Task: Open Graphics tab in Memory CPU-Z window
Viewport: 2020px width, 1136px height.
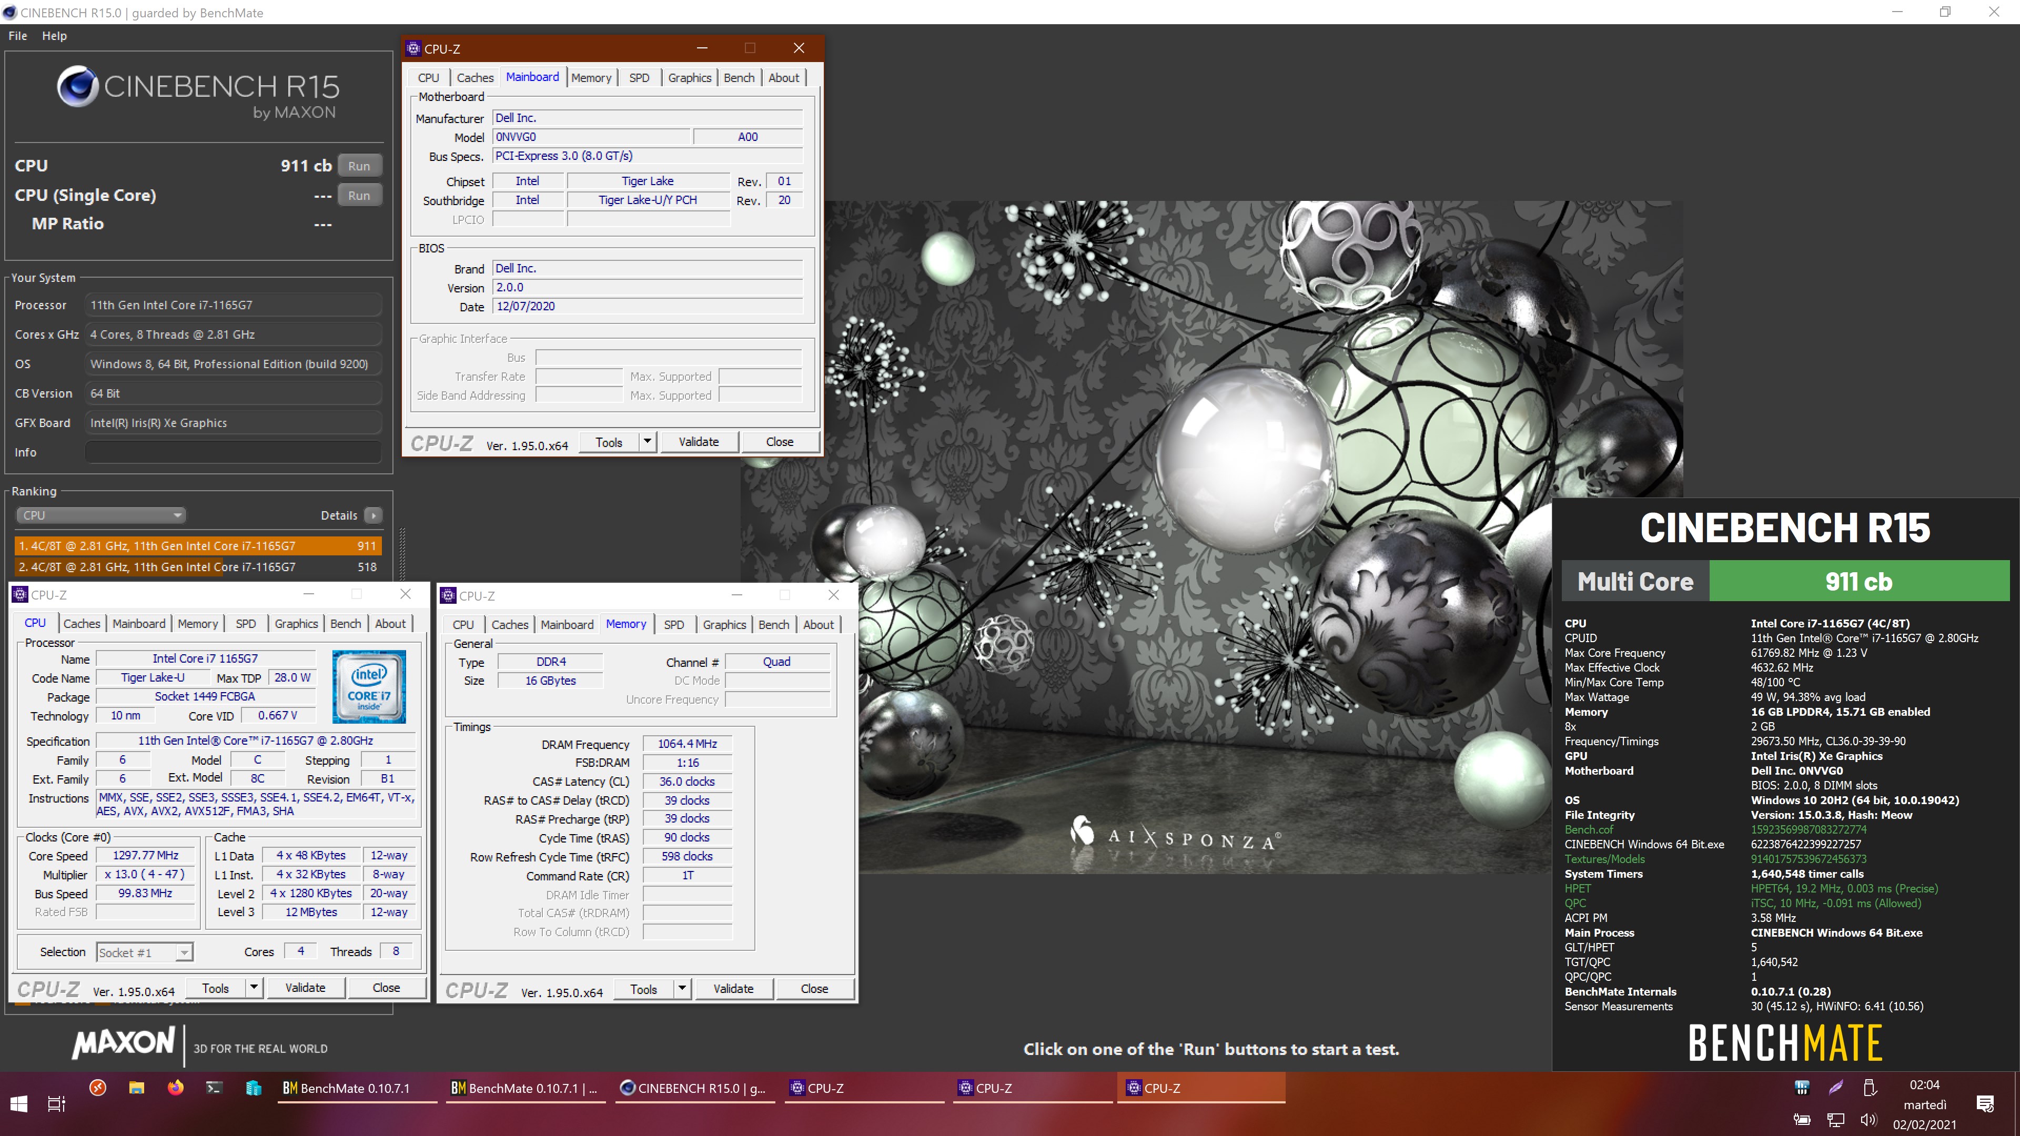Action: (x=724, y=625)
